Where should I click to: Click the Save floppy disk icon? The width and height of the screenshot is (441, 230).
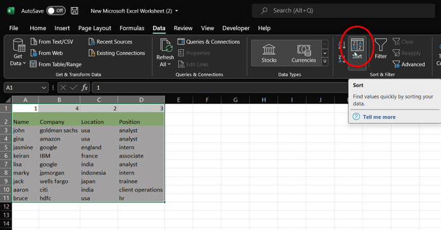pyautogui.click(x=74, y=11)
